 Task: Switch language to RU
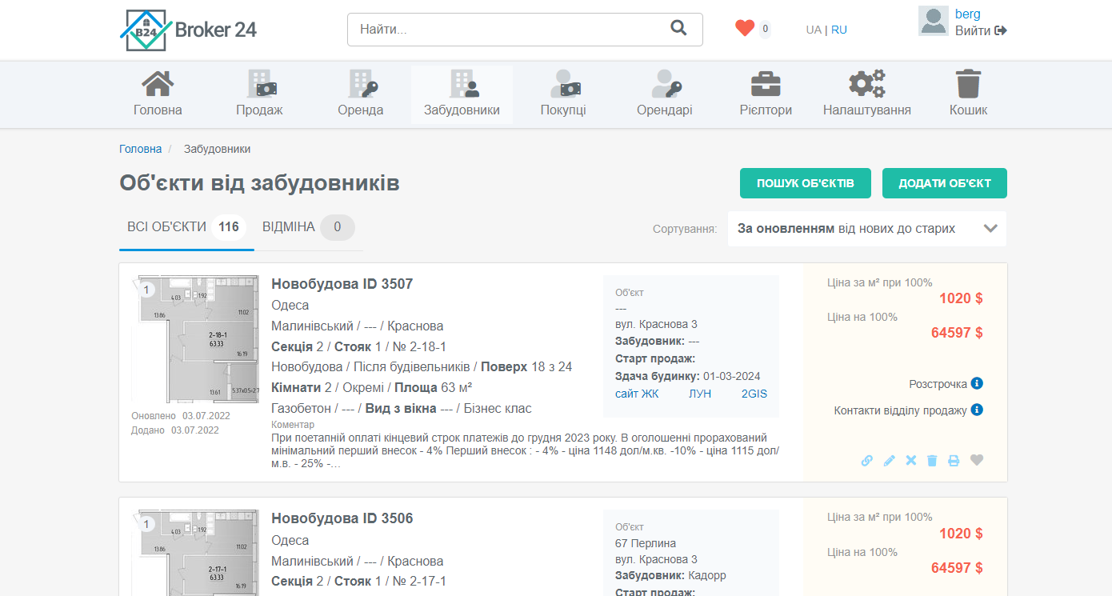(x=839, y=30)
